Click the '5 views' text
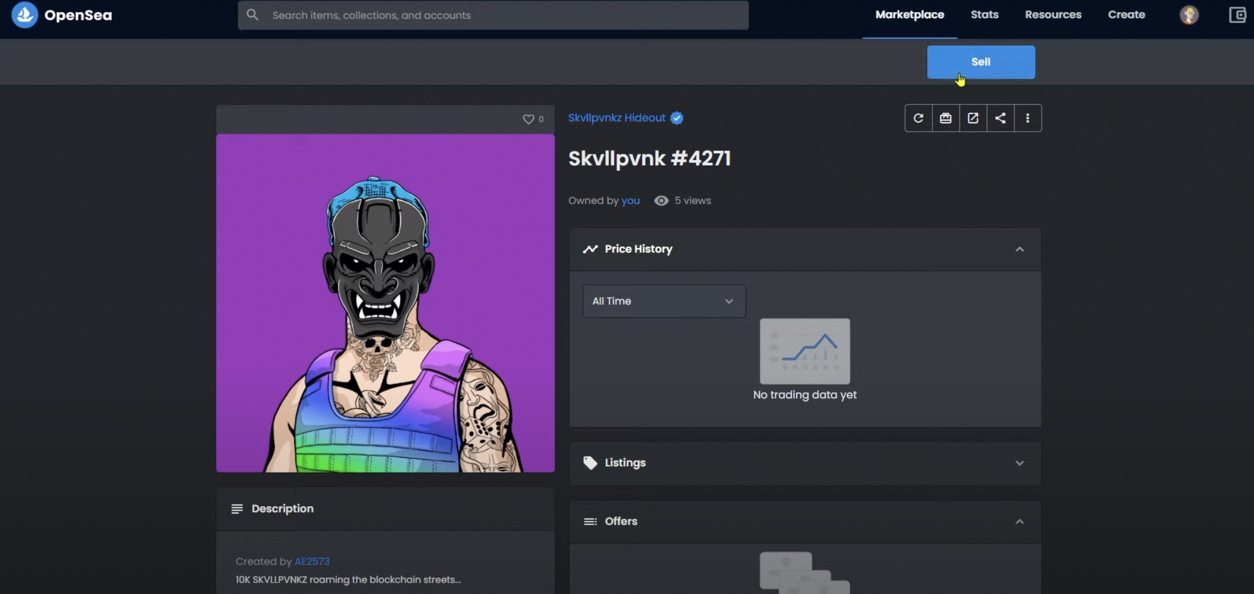This screenshot has height=594, width=1254. 692,200
